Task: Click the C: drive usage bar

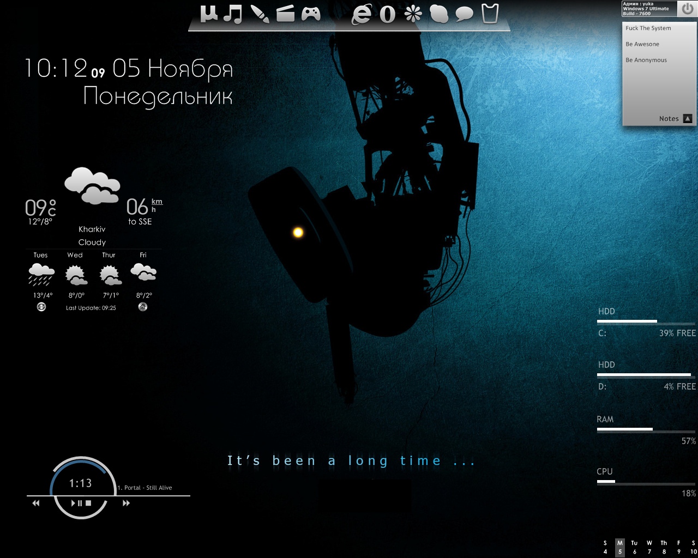Action: click(x=646, y=322)
